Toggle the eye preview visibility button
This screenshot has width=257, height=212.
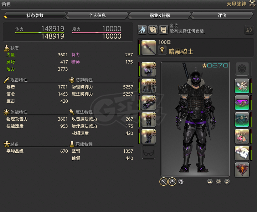[x=218, y=182]
